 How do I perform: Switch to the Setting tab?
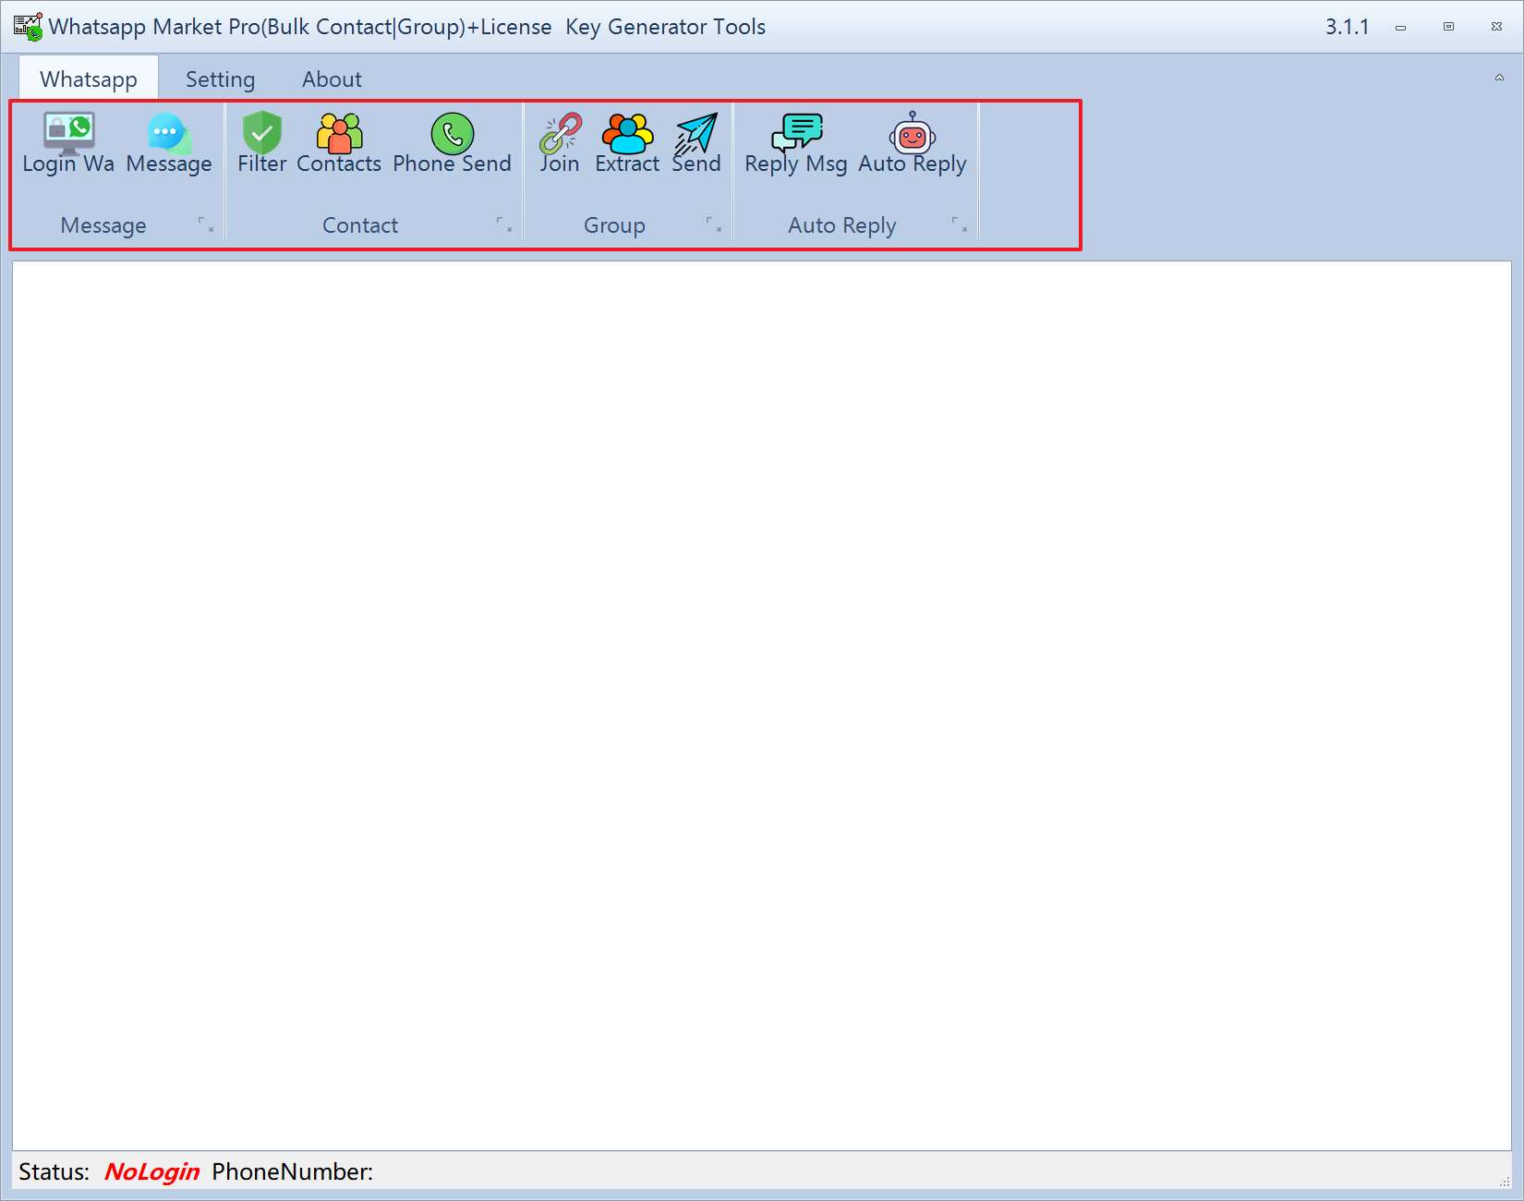pos(220,79)
